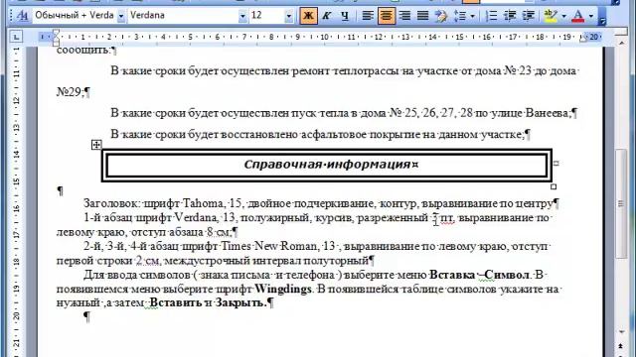Toggle Underline (Ч) formatting
The image size is (636, 357).
click(x=345, y=16)
